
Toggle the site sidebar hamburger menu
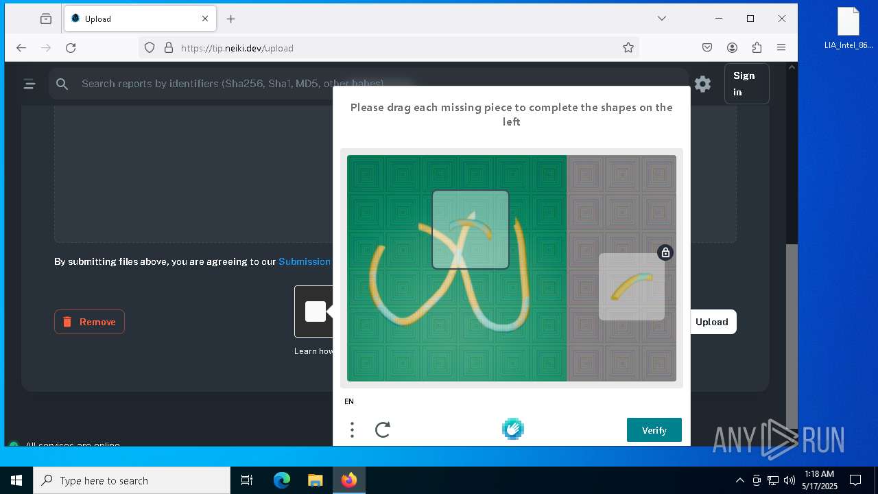[29, 84]
